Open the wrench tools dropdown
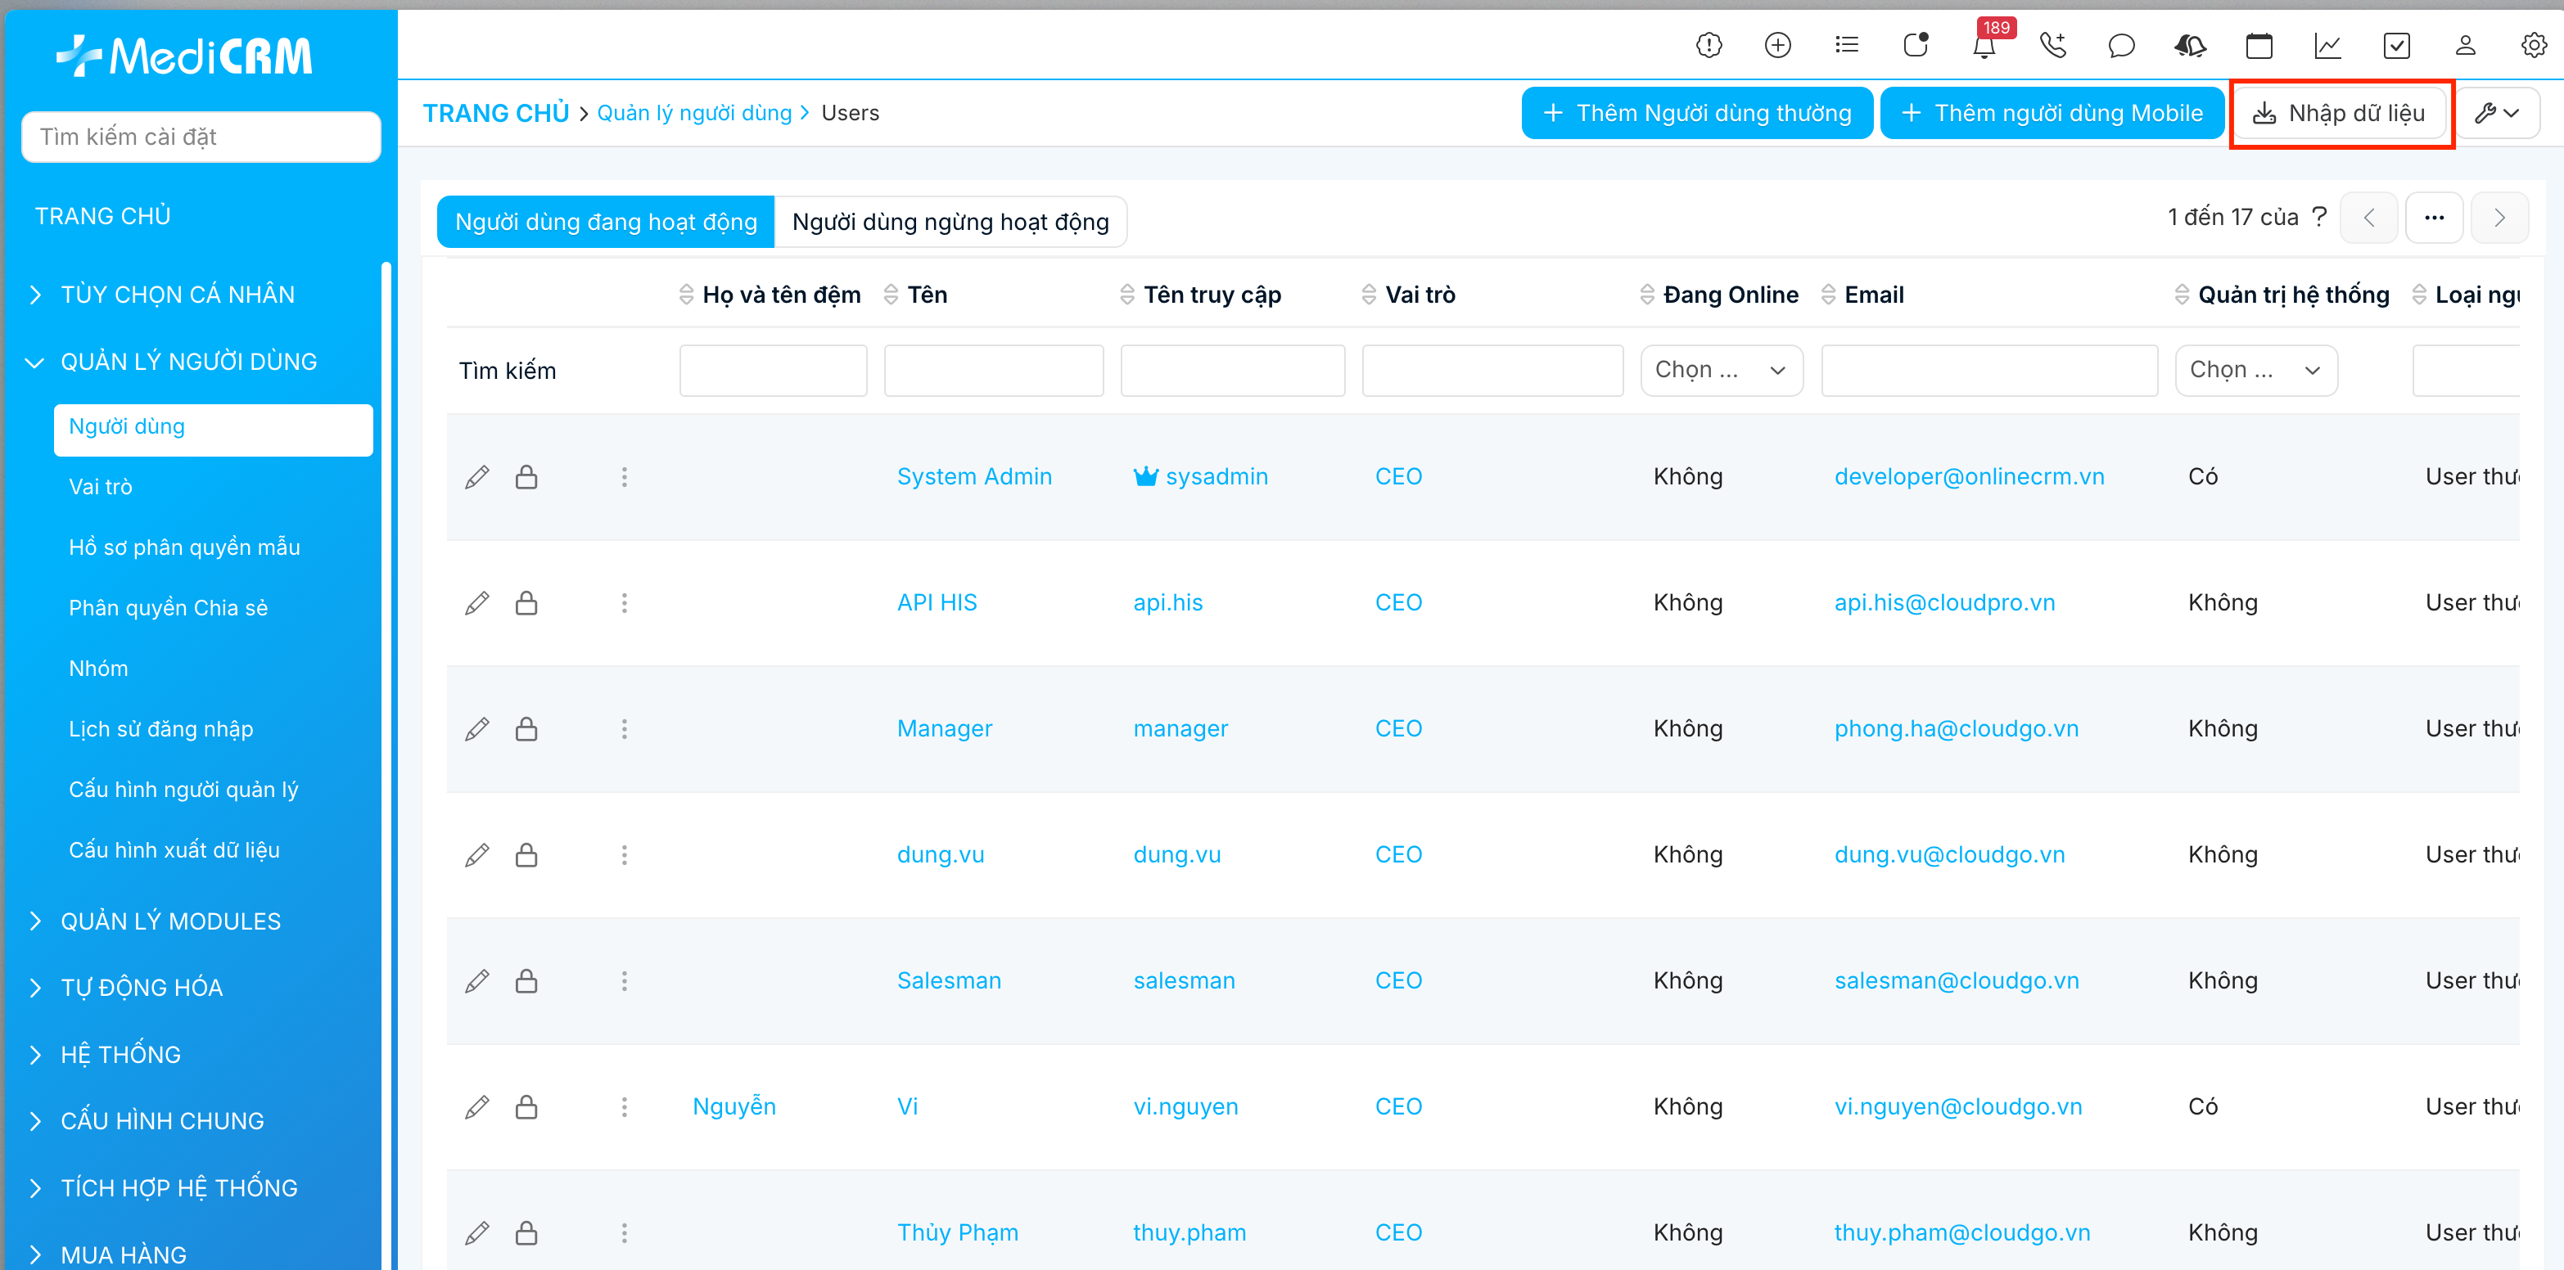2564x1270 pixels. (2496, 112)
